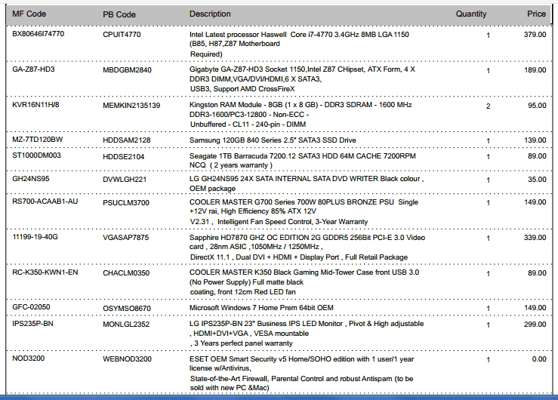Click the LG GH24NS95 DVD writer description
The width and height of the screenshot is (558, 400).
pyautogui.click(x=307, y=183)
